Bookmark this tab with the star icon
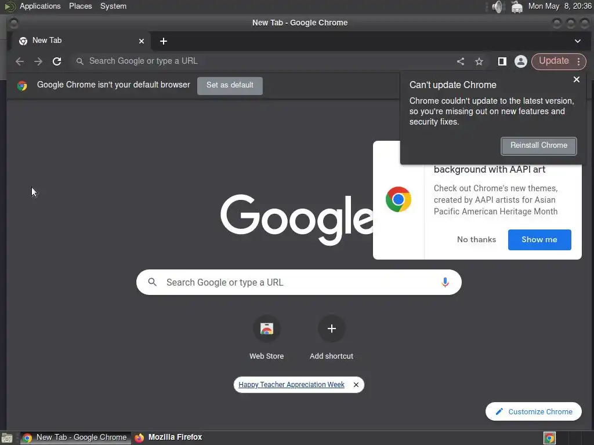This screenshot has width=594, height=445. click(x=479, y=61)
